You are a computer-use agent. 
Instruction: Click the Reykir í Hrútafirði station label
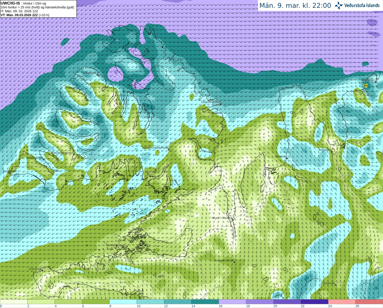point(222,218)
